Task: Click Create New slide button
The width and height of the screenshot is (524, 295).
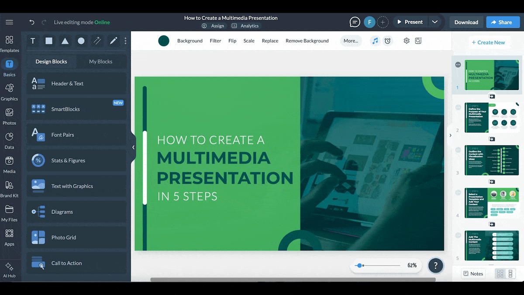Action: pyautogui.click(x=488, y=42)
